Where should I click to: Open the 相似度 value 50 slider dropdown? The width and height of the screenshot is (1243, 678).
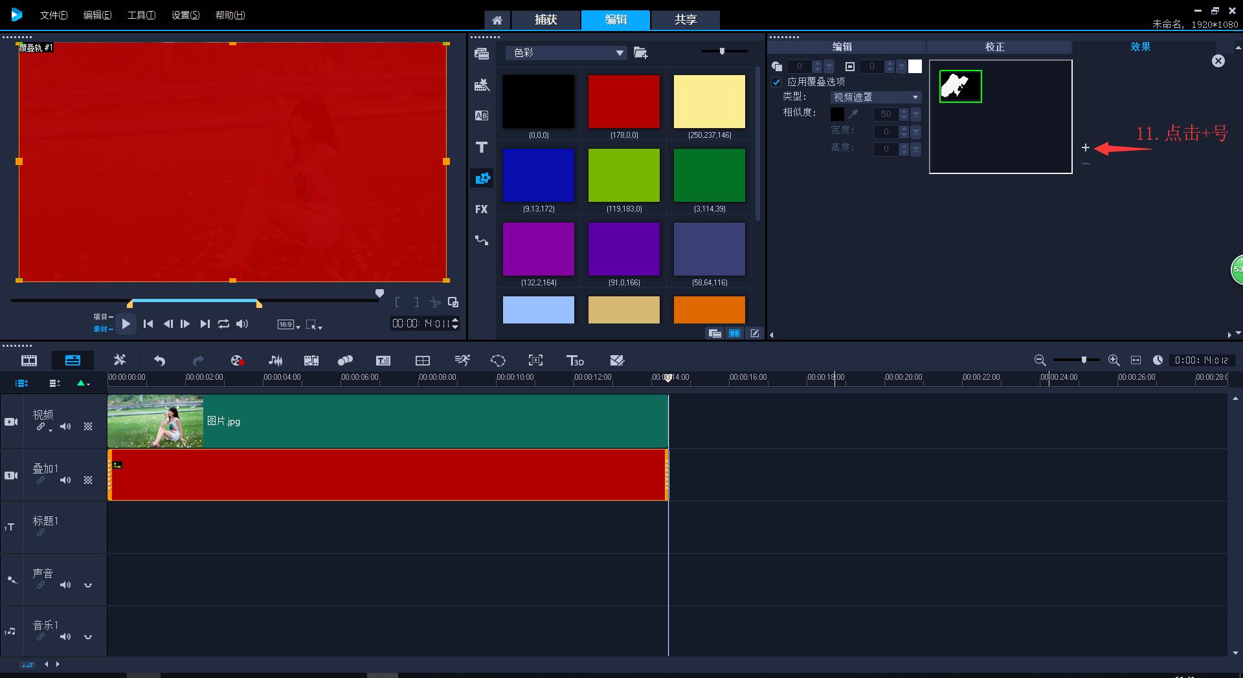tap(915, 115)
